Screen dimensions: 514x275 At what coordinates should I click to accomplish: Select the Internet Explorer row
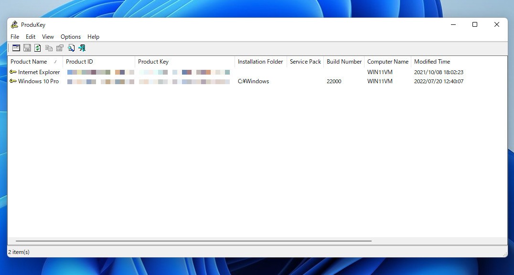coord(257,72)
